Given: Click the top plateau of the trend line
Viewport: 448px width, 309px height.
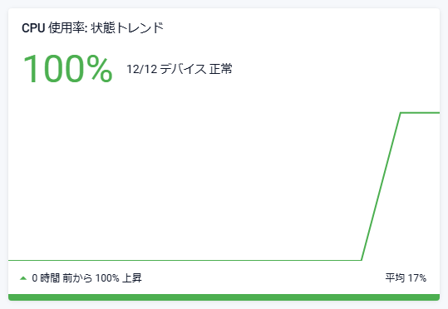Looking at the screenshot, I should tap(420, 113).
